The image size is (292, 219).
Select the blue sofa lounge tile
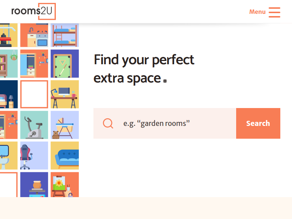65,155
